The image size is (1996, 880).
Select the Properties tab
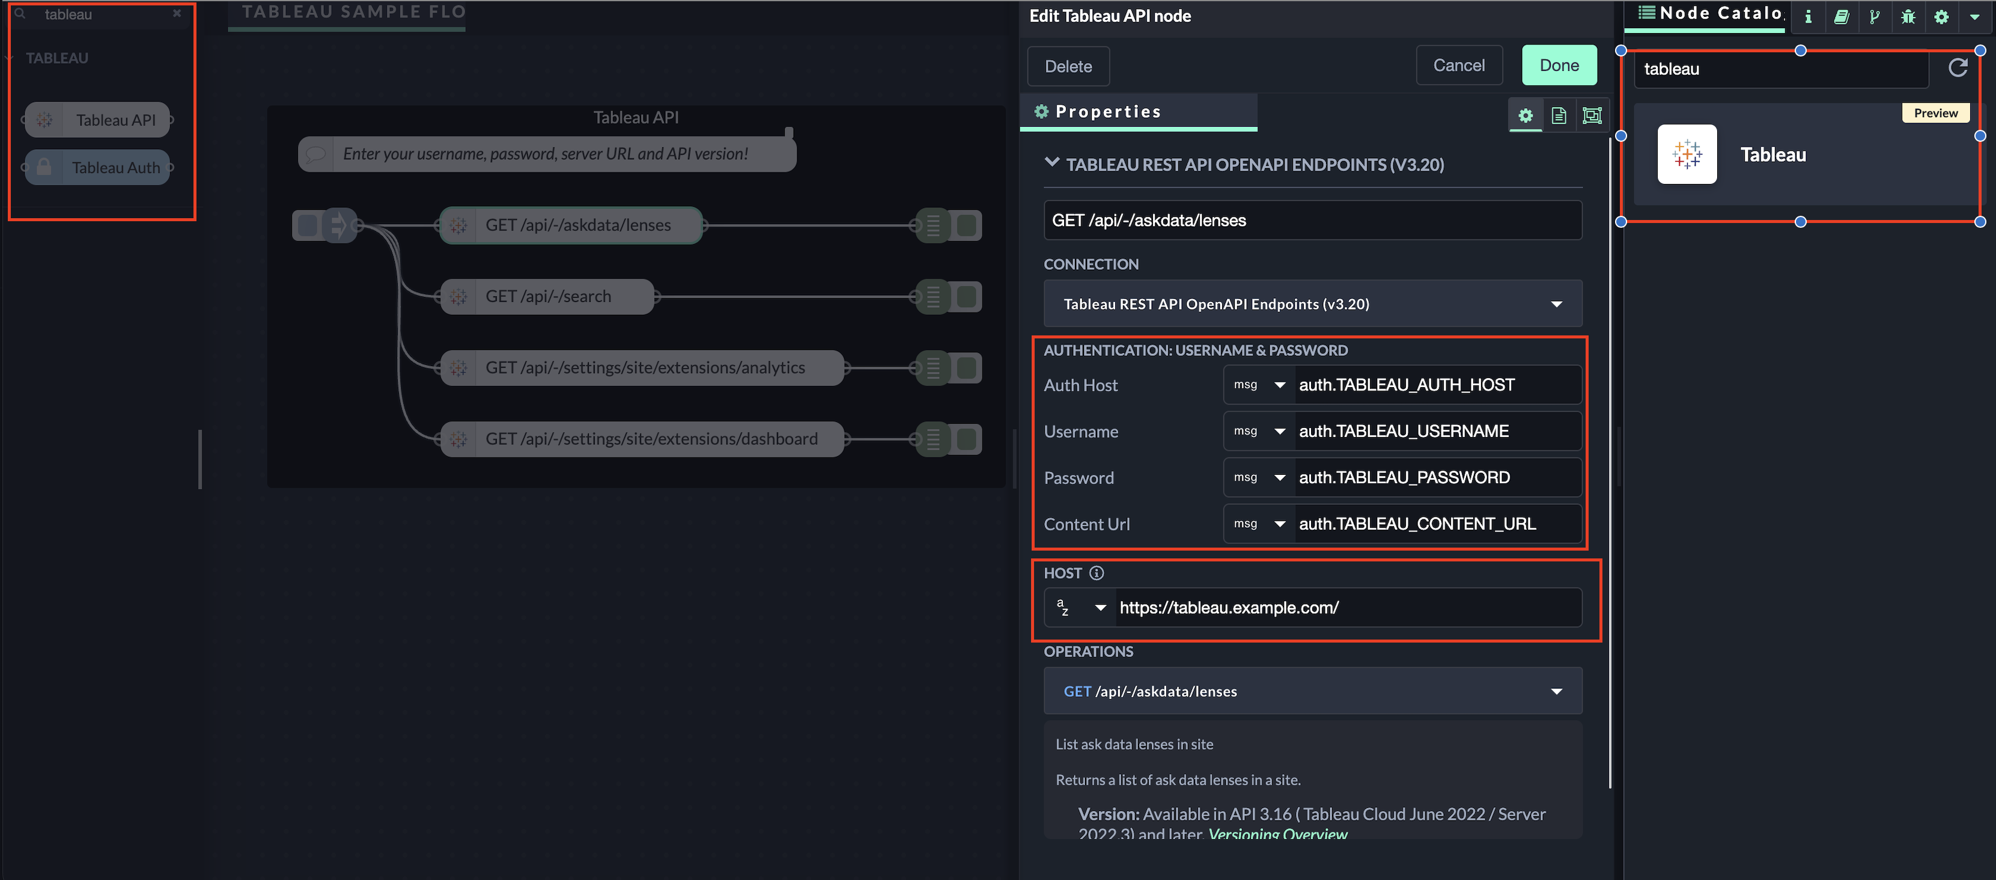point(1108,112)
